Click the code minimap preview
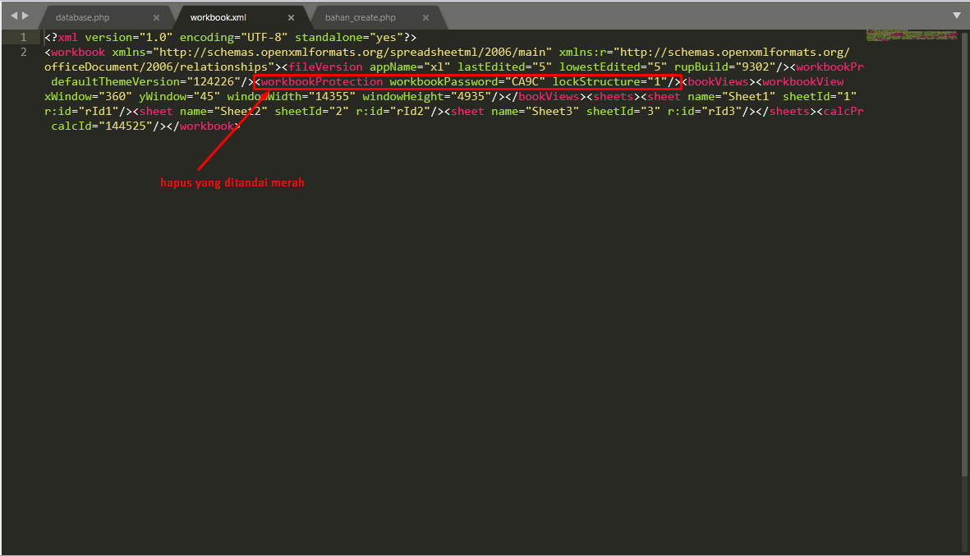The image size is (970, 556). pos(911,36)
